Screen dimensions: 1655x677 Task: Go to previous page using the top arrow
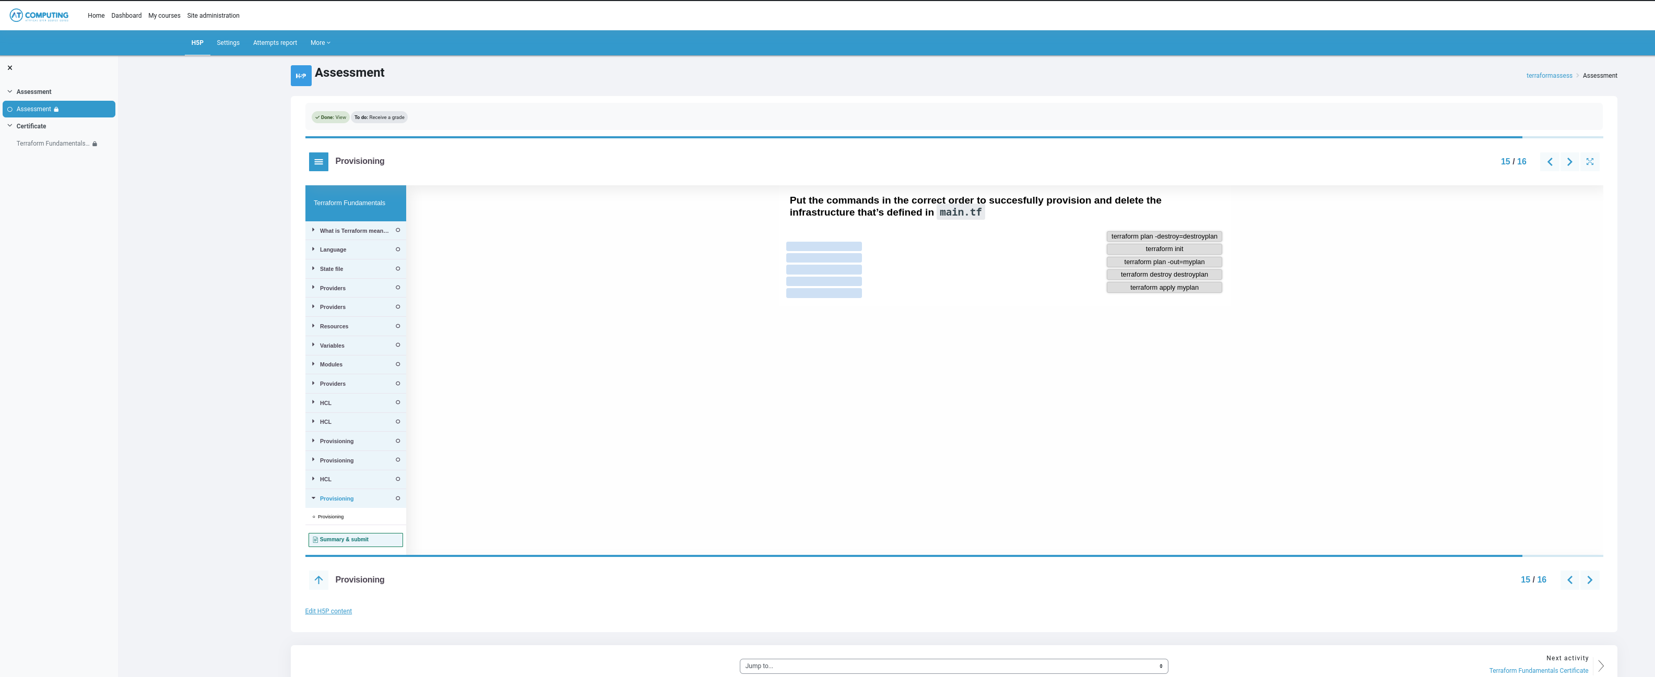point(1550,162)
